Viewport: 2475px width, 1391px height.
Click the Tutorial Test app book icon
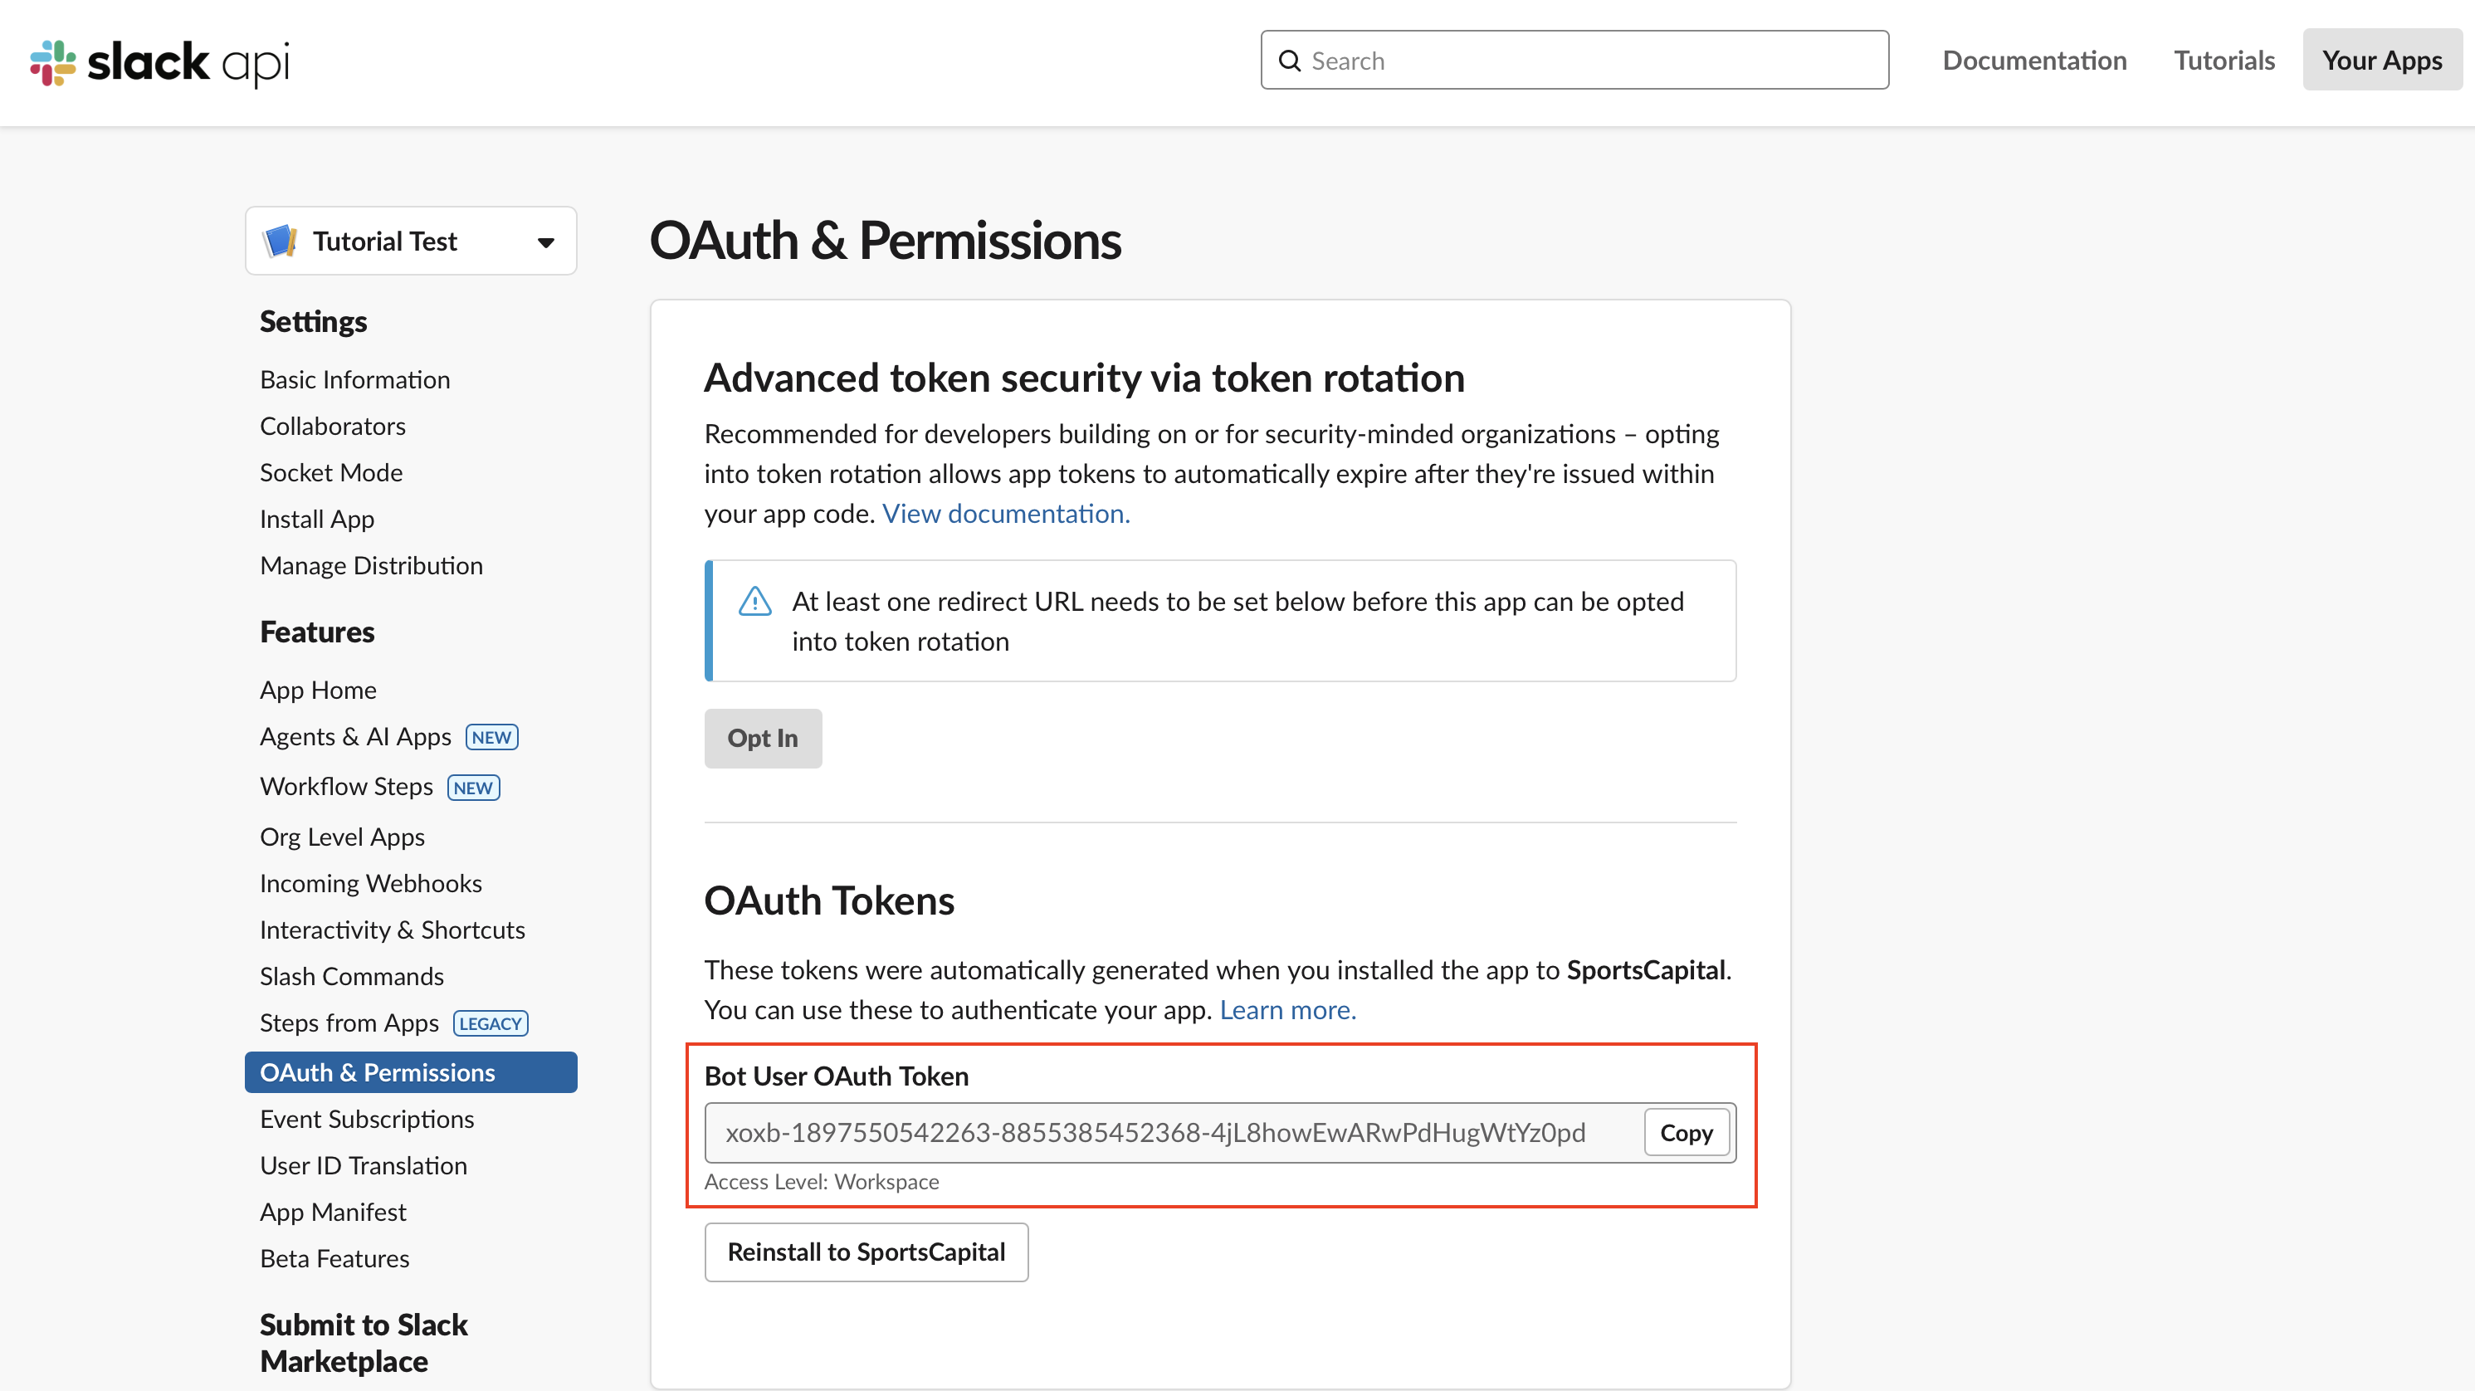point(280,240)
